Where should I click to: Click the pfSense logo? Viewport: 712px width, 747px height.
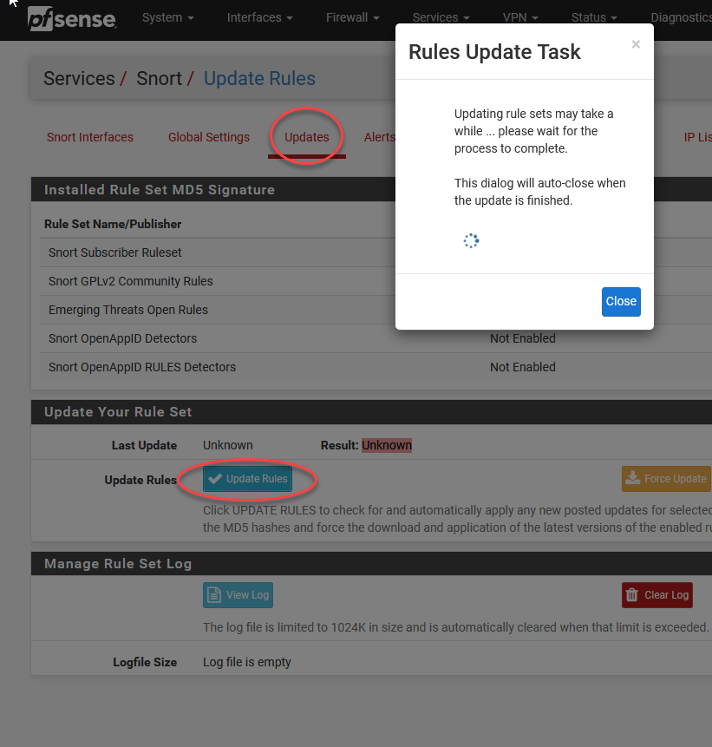point(72,19)
